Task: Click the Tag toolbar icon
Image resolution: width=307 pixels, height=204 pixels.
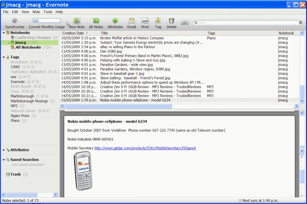Action: (158, 20)
